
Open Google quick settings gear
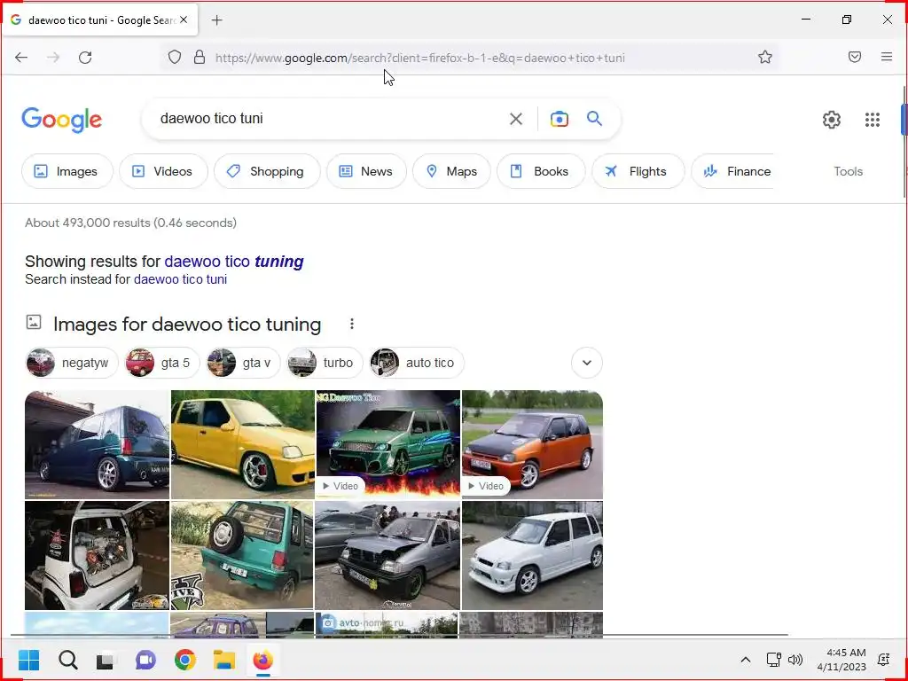[832, 120]
